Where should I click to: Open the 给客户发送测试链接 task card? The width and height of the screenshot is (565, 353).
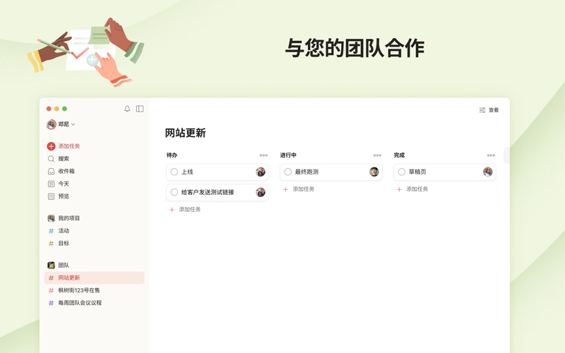tap(218, 193)
